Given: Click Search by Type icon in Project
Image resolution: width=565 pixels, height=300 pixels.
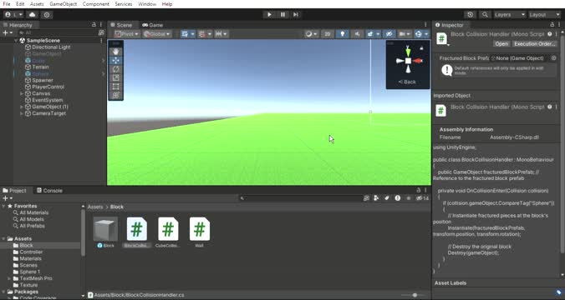Looking at the screenshot, I should (376, 198).
